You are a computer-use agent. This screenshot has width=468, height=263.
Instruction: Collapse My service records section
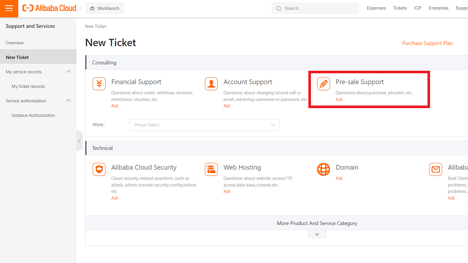(x=68, y=72)
